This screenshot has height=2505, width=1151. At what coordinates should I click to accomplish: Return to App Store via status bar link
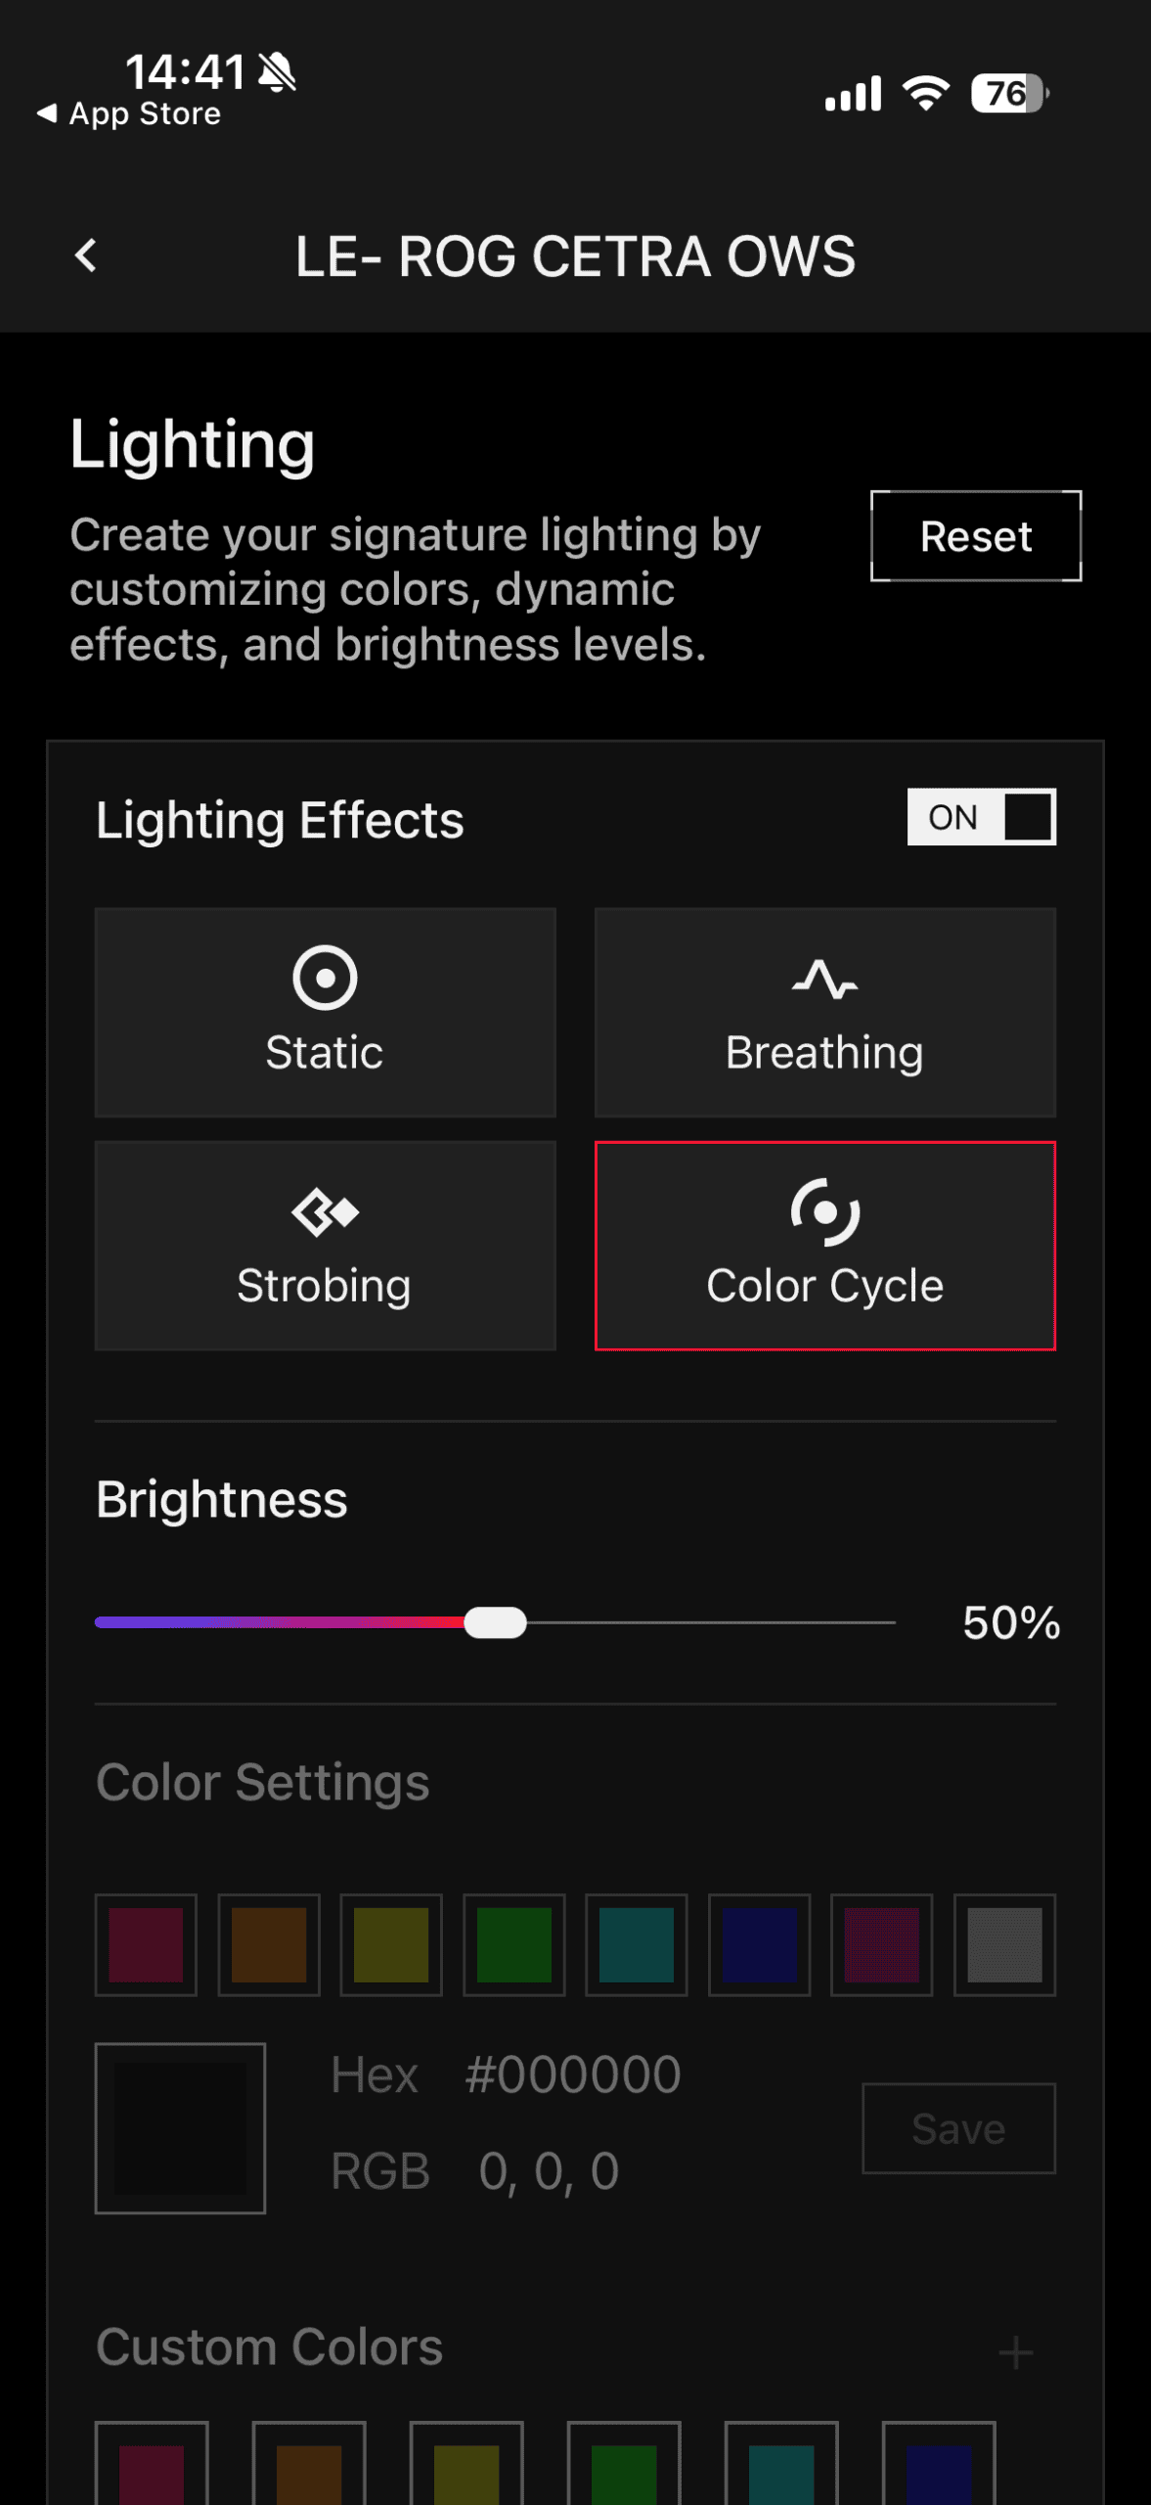[x=130, y=114]
